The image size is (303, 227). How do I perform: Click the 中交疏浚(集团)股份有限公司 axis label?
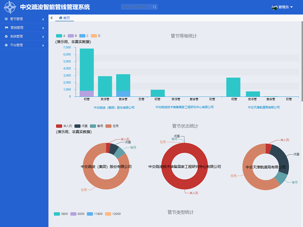[x=114, y=107]
